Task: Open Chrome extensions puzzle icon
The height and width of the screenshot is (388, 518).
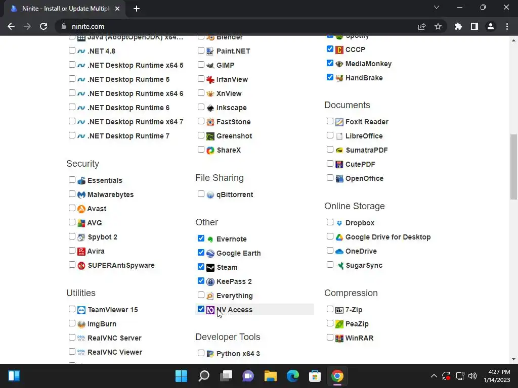Action: coord(458,26)
